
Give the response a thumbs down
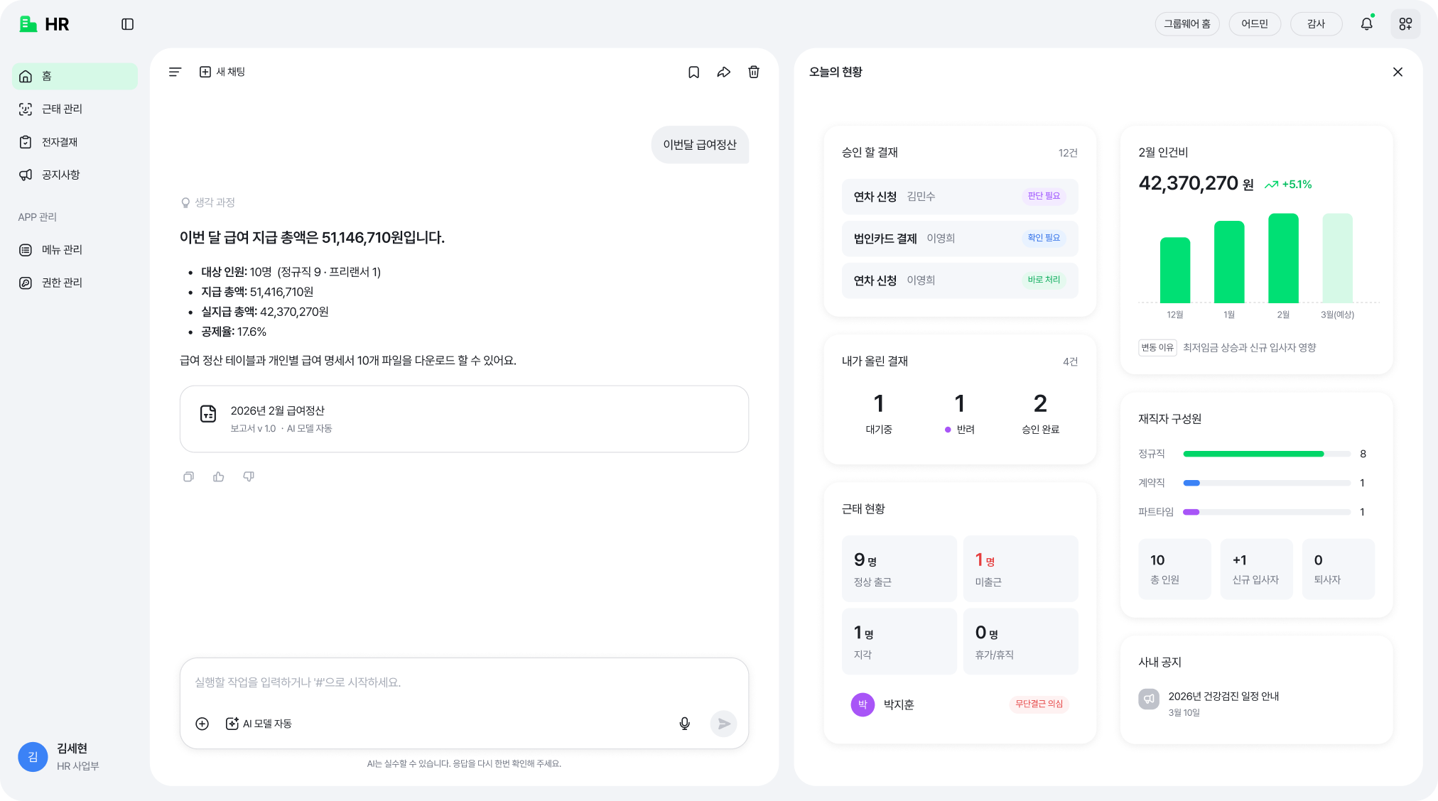249,476
